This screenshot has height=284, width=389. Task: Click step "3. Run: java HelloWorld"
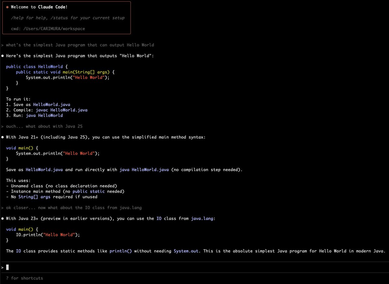[34, 115]
